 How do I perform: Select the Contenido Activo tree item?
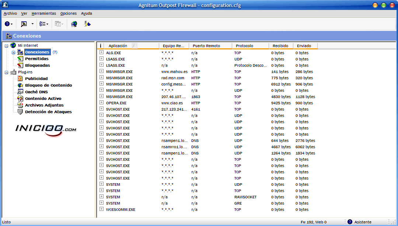click(43, 98)
